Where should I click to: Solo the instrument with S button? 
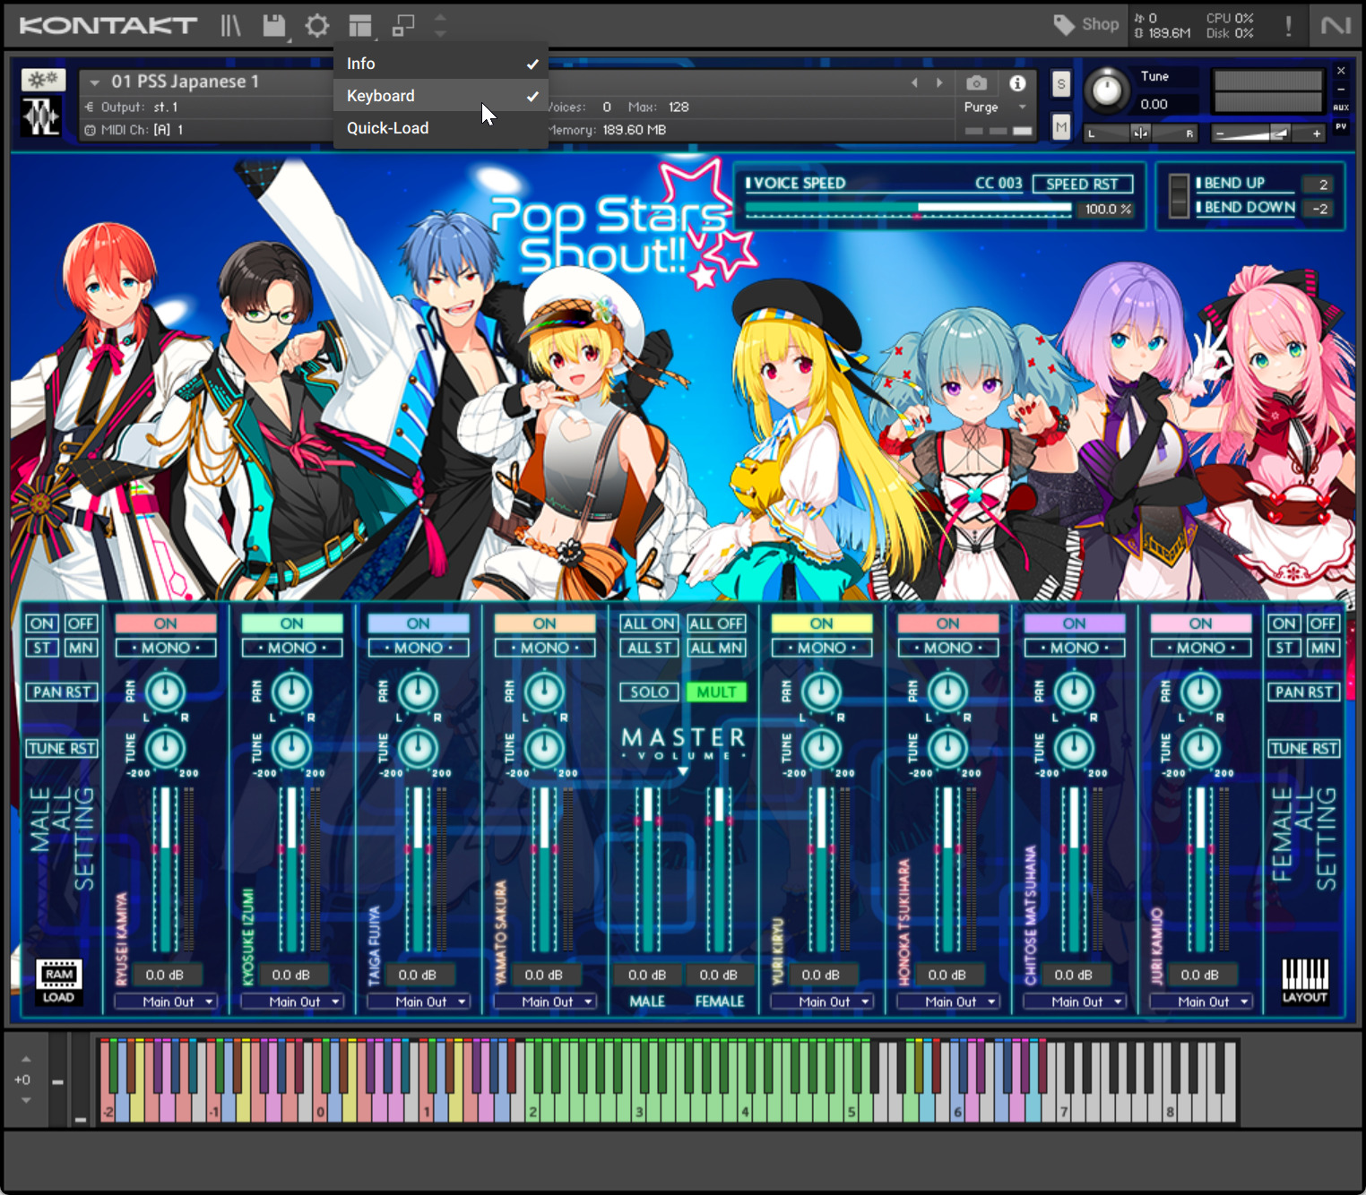point(1061,84)
